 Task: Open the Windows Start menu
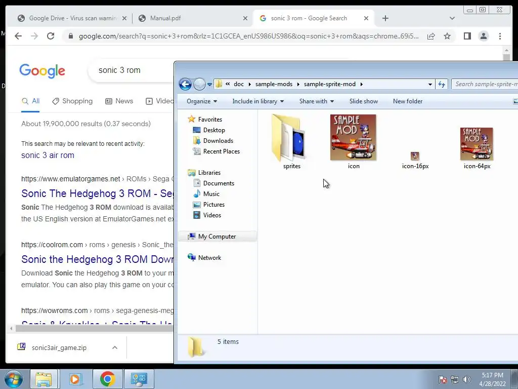(13, 379)
